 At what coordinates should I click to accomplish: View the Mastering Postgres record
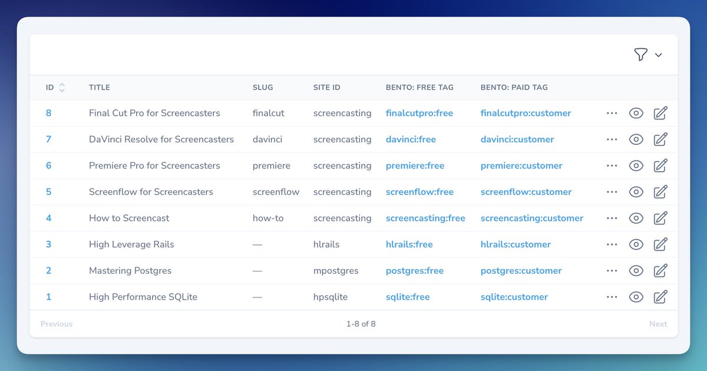[636, 271]
